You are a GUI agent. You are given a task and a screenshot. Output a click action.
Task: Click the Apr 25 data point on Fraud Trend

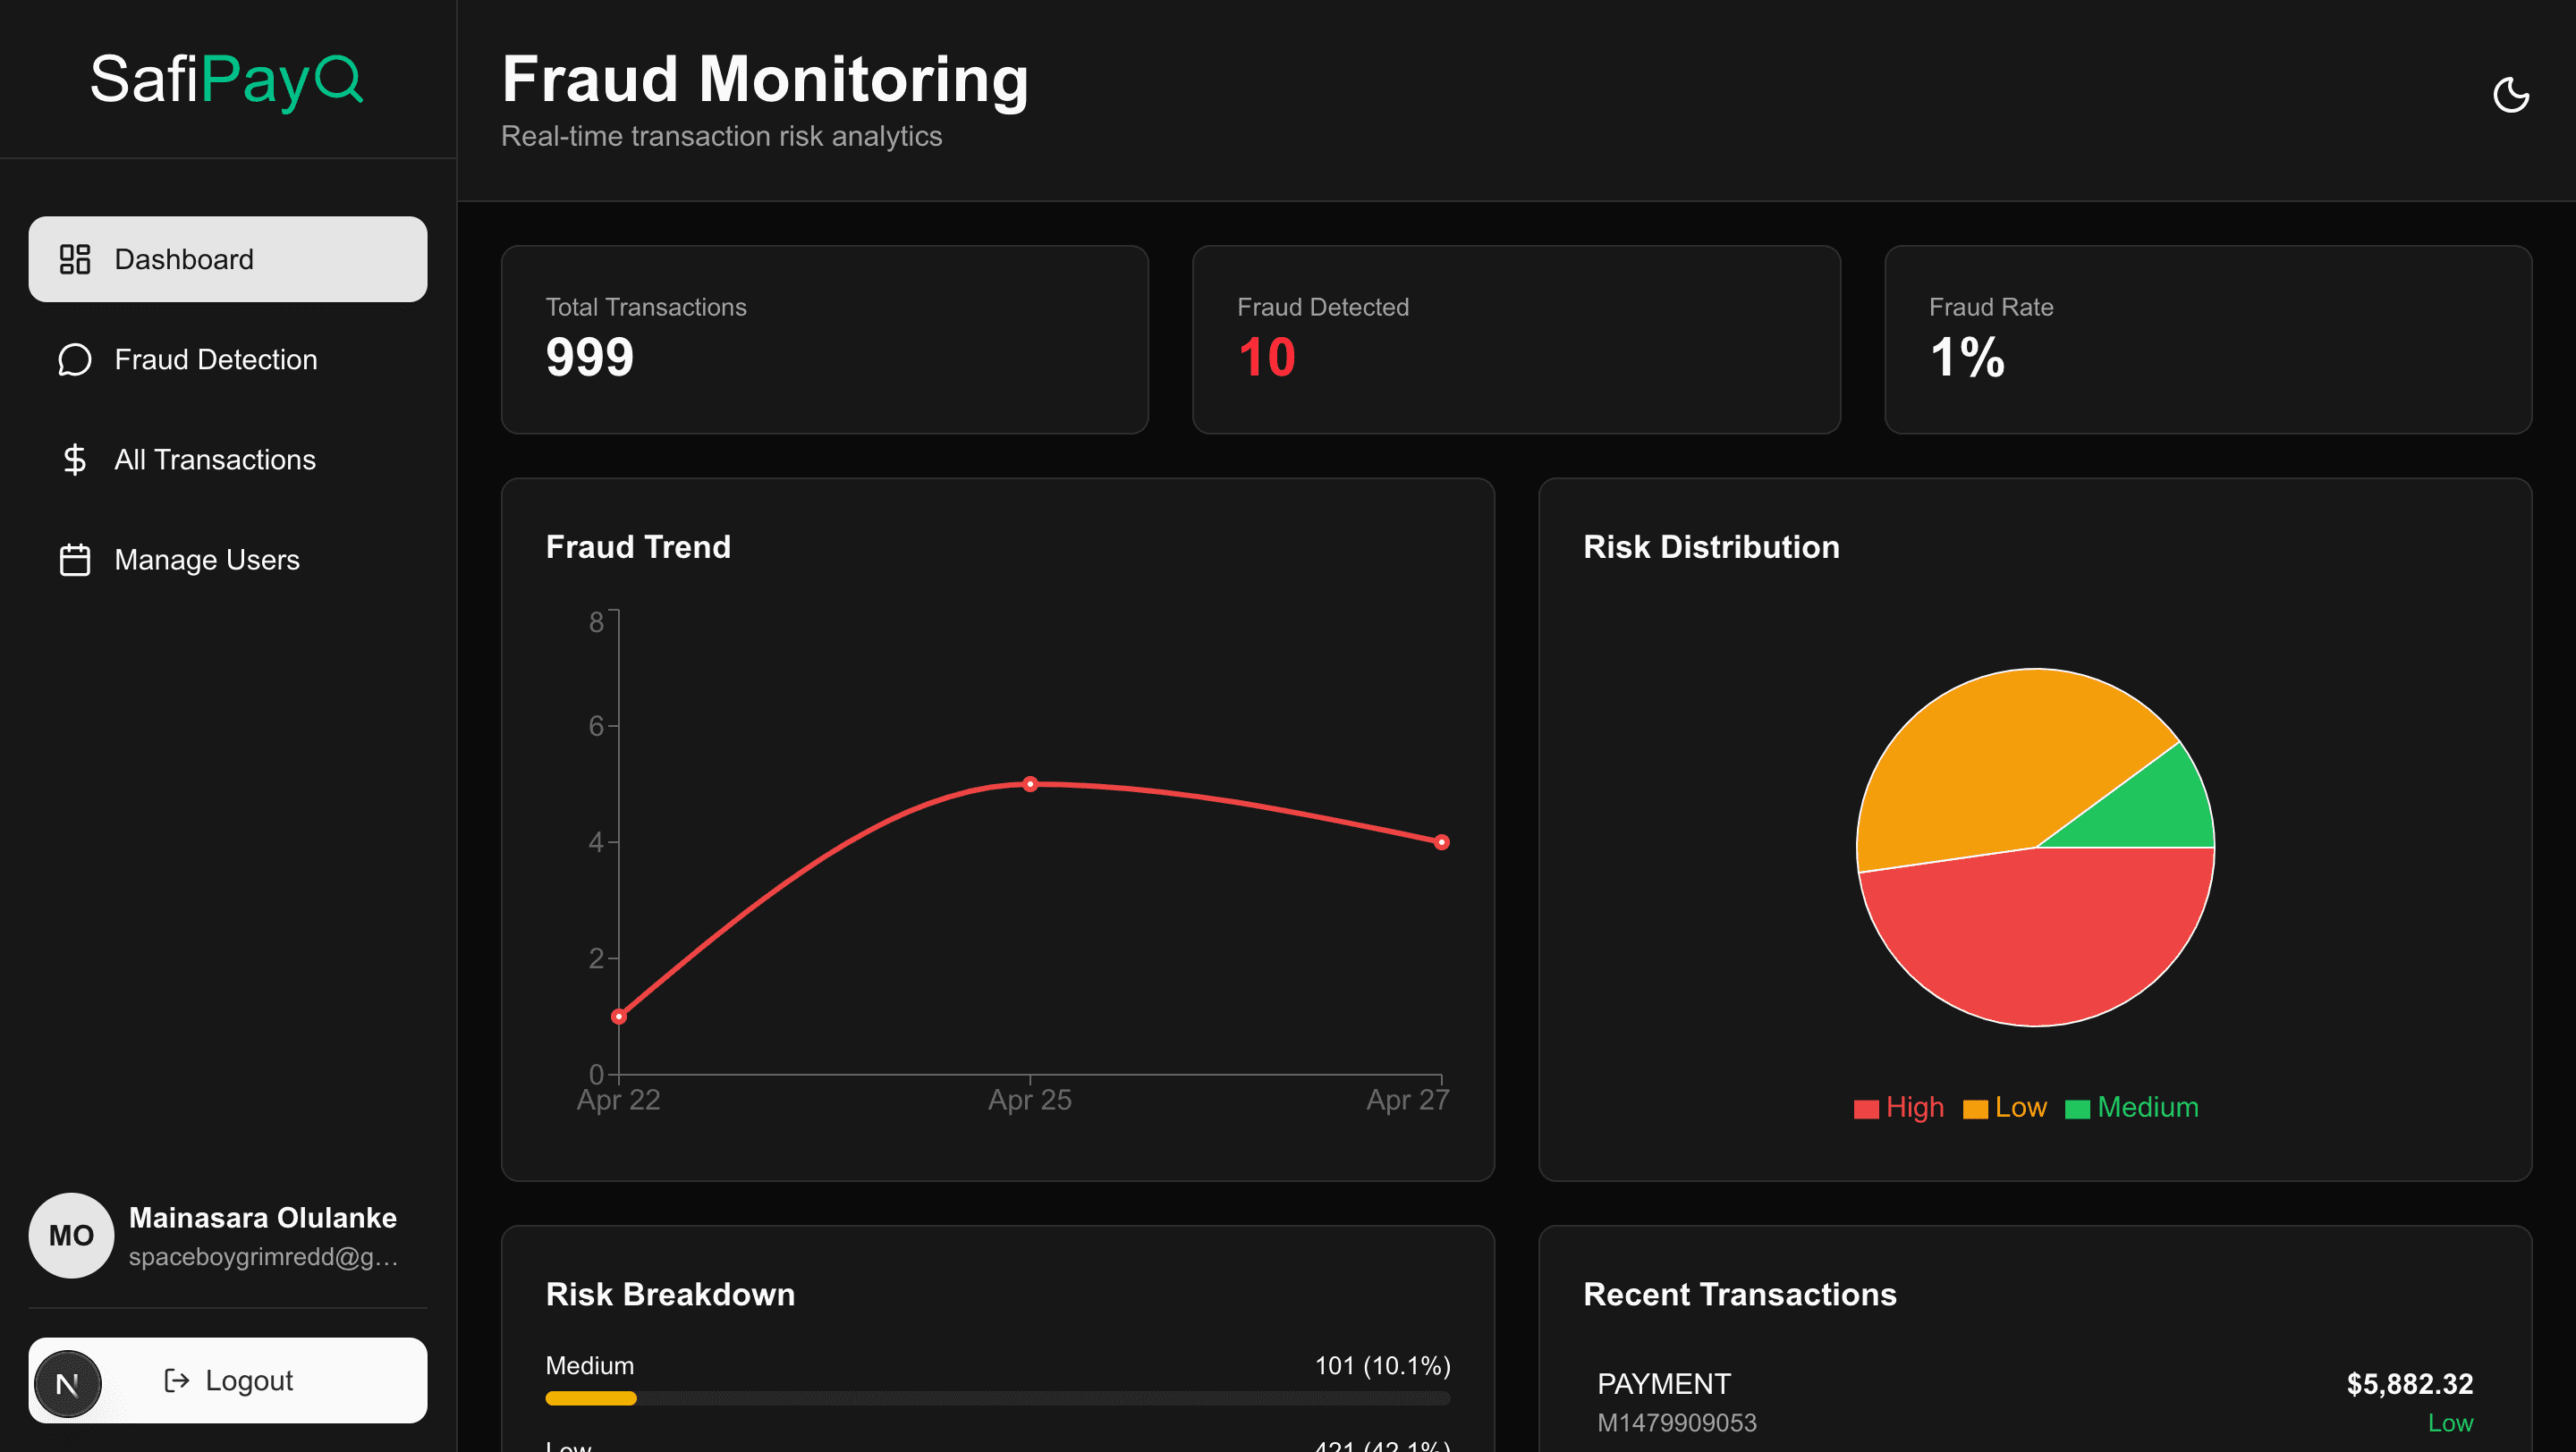coord(1030,783)
